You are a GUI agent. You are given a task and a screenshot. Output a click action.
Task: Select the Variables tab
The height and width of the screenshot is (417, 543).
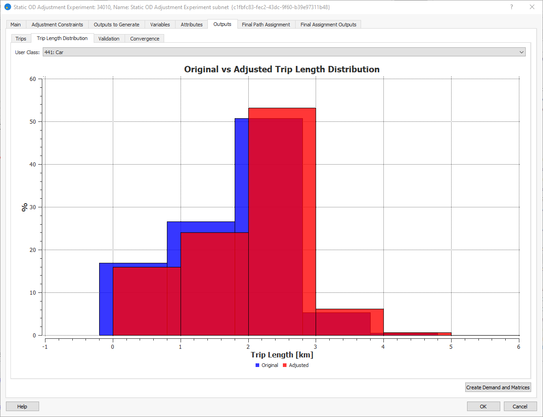[160, 25]
